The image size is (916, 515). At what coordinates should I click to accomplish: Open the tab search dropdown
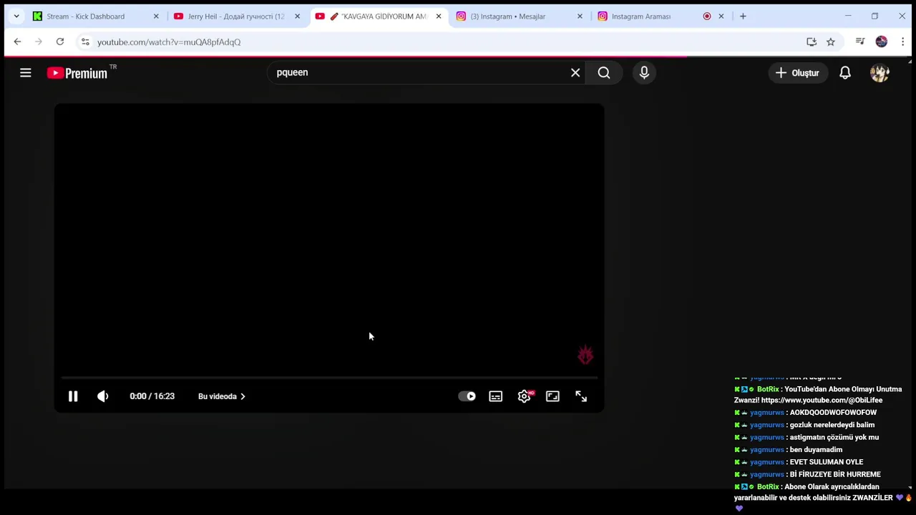point(16,16)
